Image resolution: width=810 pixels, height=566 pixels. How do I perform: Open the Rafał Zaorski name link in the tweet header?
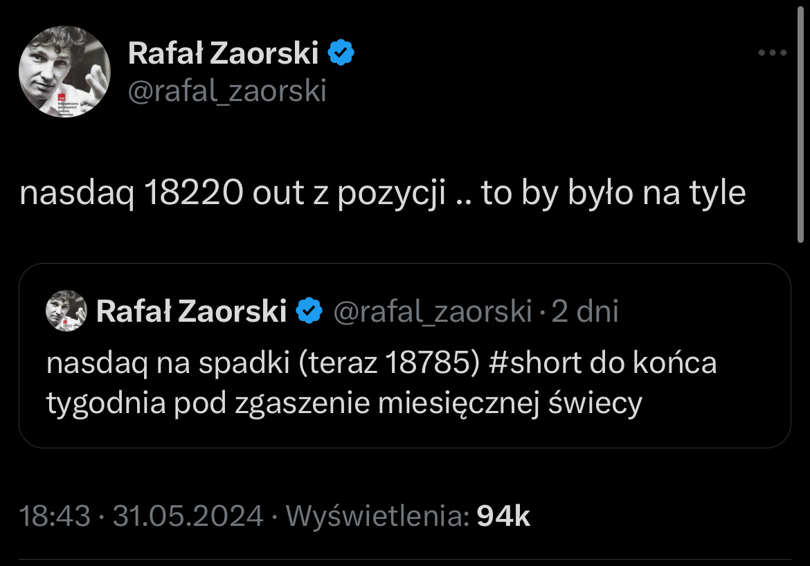[x=223, y=53]
